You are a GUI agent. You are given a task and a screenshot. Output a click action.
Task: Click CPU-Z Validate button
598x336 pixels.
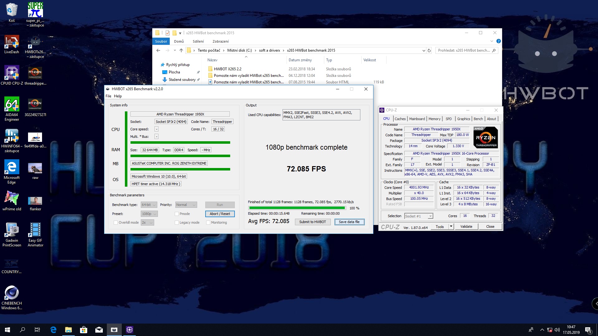pyautogui.click(x=466, y=226)
